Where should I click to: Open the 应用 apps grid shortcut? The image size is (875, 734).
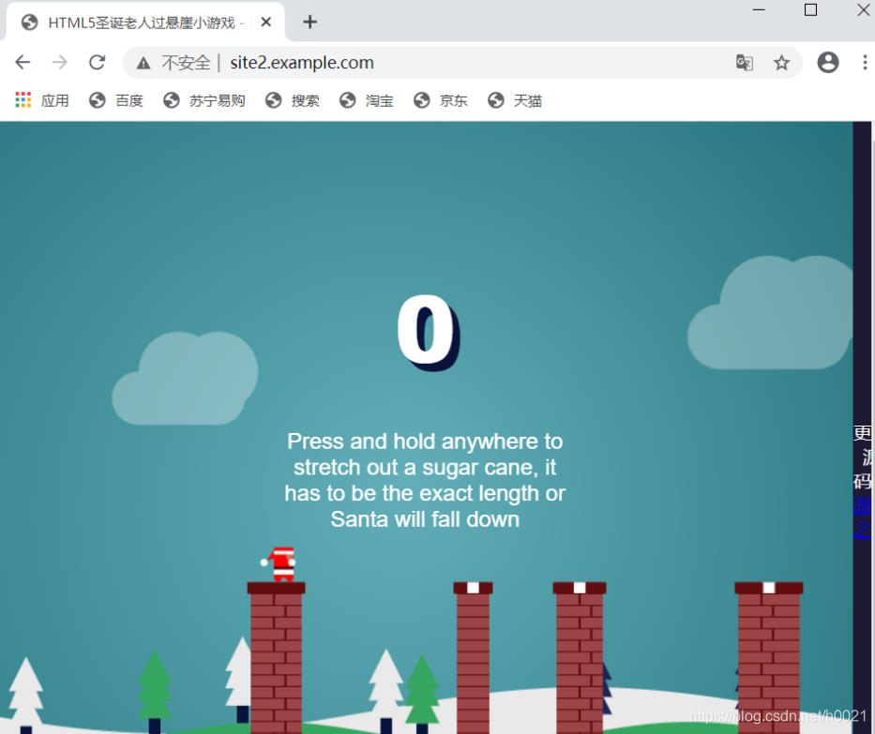42,100
